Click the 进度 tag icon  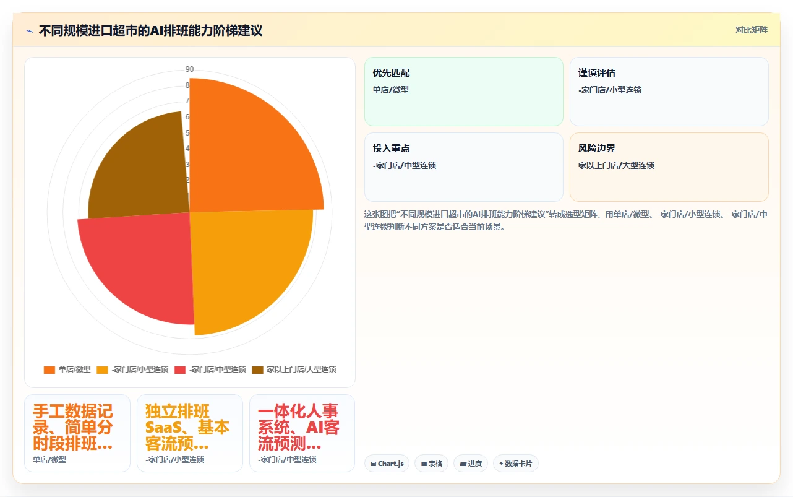pos(463,464)
